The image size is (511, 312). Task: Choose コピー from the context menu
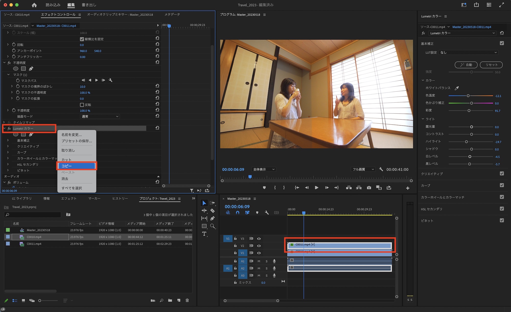(77, 166)
